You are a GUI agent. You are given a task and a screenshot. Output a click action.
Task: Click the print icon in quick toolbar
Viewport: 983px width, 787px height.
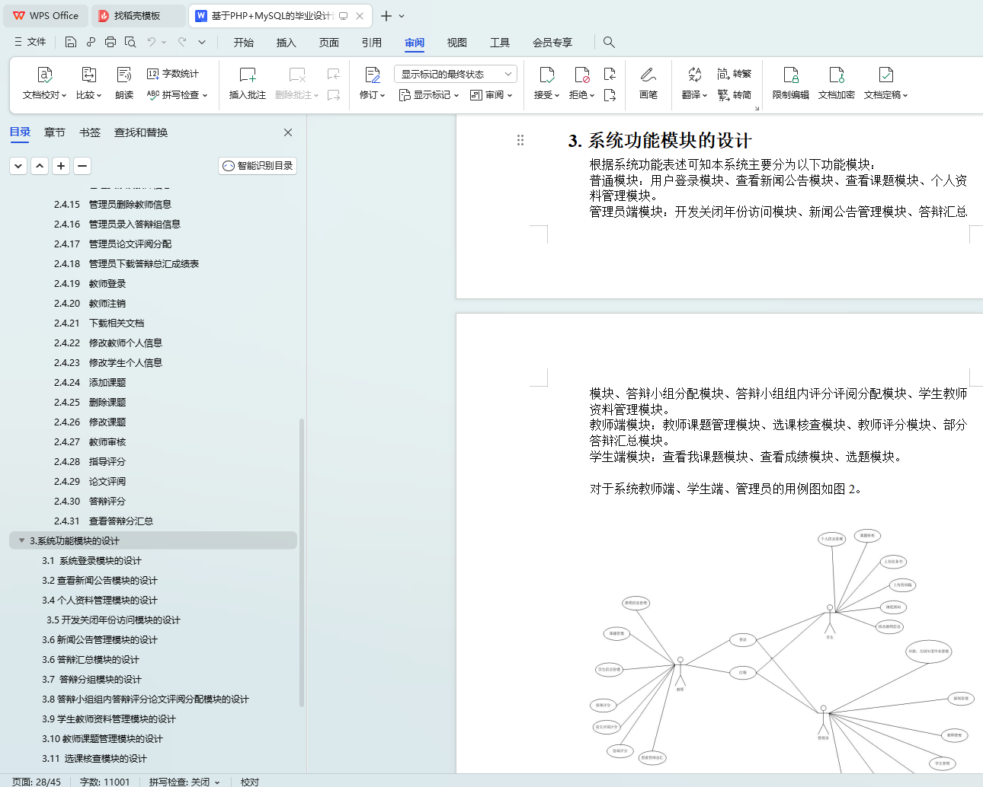pyautogui.click(x=110, y=42)
